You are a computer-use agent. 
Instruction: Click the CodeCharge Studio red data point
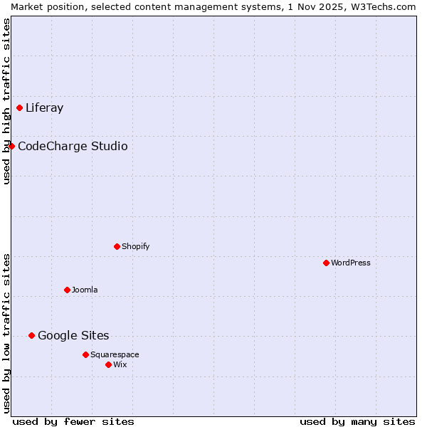coord(11,147)
